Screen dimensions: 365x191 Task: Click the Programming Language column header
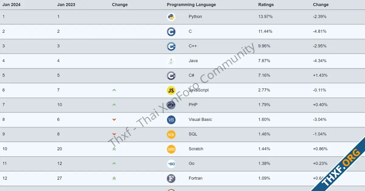coord(191,5)
